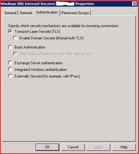
Task: Click the Cancel button
Action: tap(73, 147)
